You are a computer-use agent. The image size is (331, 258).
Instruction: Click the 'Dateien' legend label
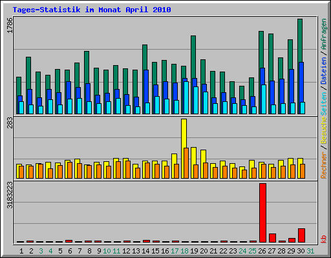pyautogui.click(x=324, y=71)
